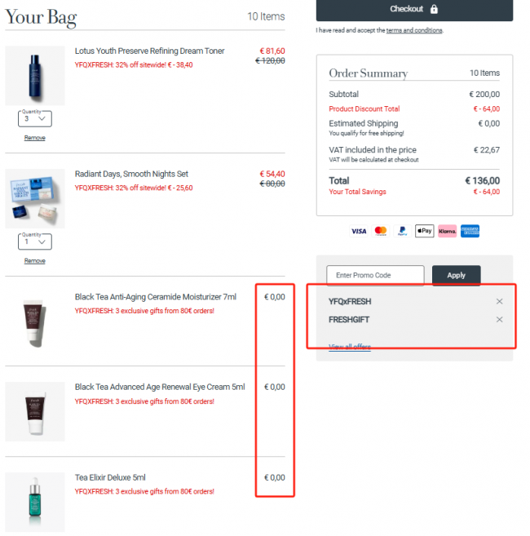Open the terms and conditions link
Image resolution: width=530 pixels, height=536 pixels.
(414, 30)
